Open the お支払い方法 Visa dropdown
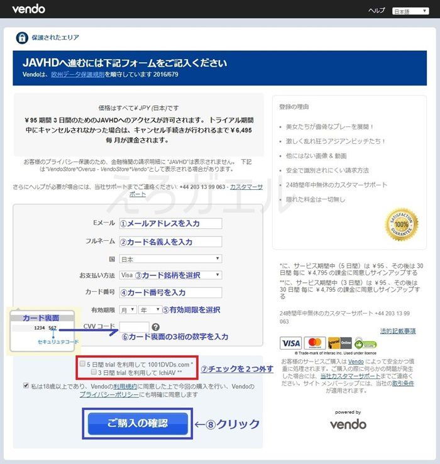Screen dimensions: 440x464 click(170, 275)
